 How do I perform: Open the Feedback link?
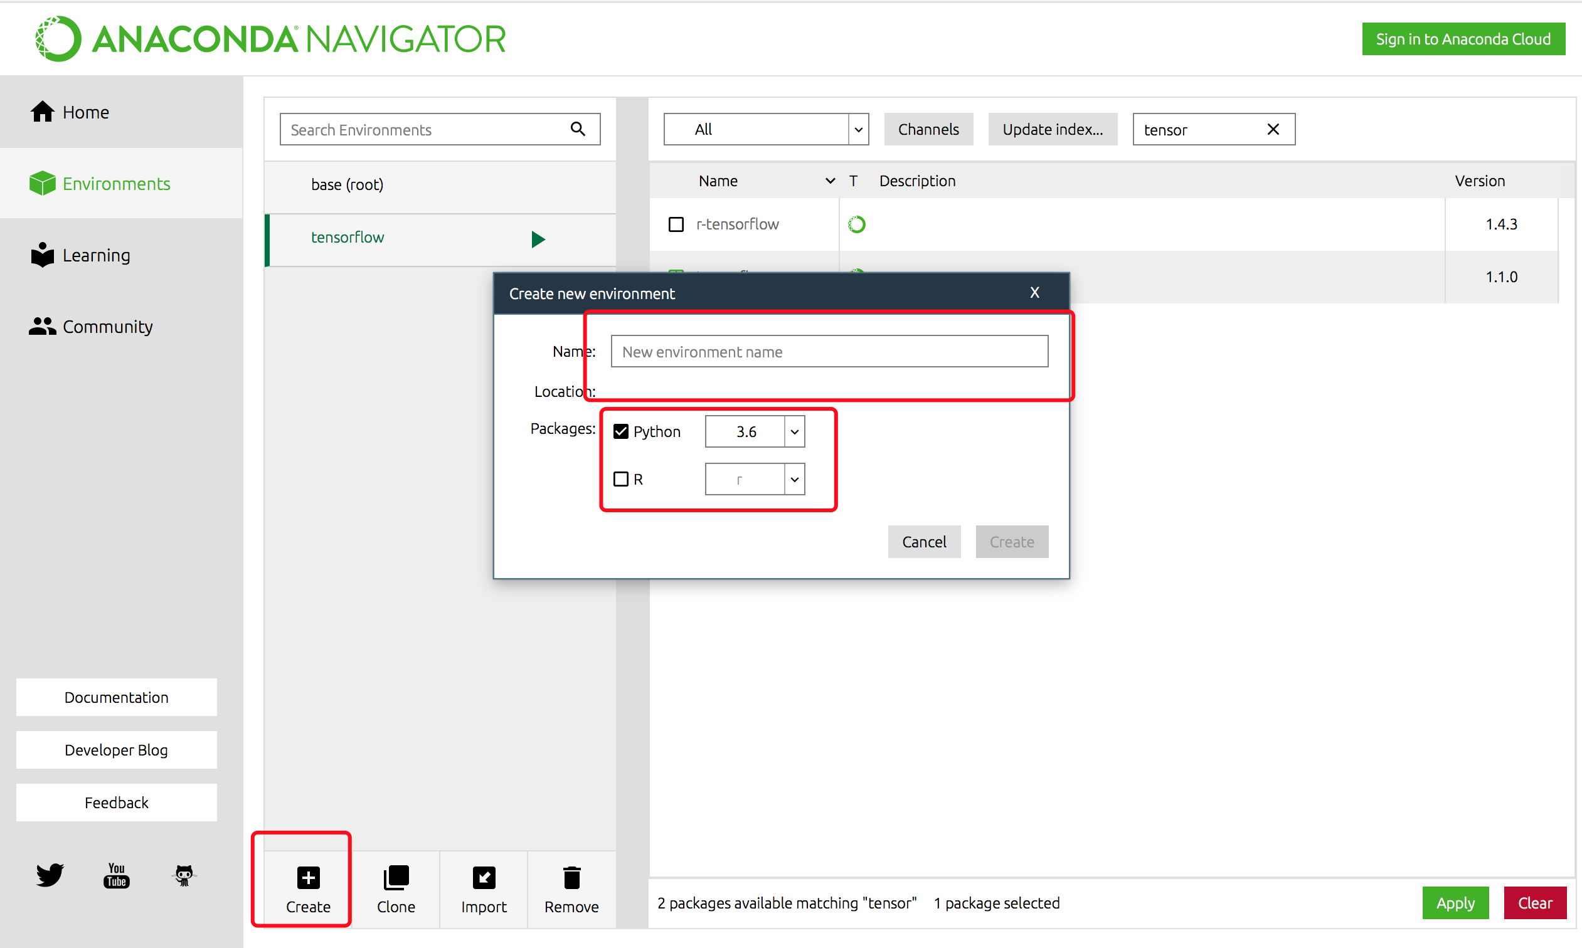click(116, 803)
